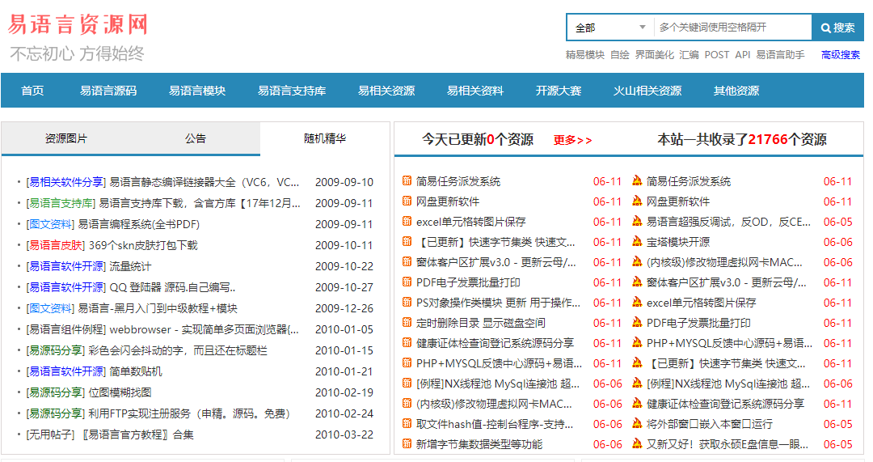Viewport: 873px width, 462px height.
Task: Click hot icon beside right PDF电子发票批量打印
Action: [x=638, y=322]
